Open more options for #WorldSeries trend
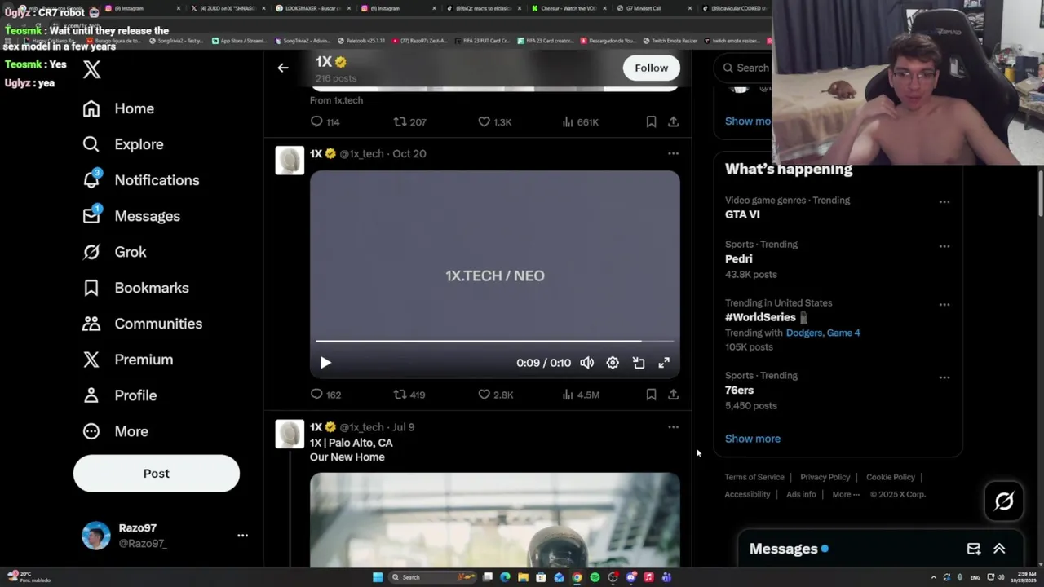Image resolution: width=1044 pixels, height=587 pixels. coord(944,304)
